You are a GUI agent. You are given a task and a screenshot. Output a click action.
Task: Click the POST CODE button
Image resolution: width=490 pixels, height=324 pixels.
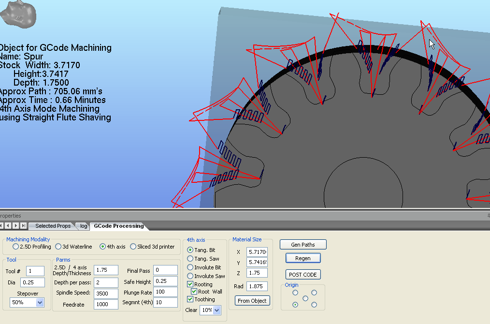click(x=303, y=275)
